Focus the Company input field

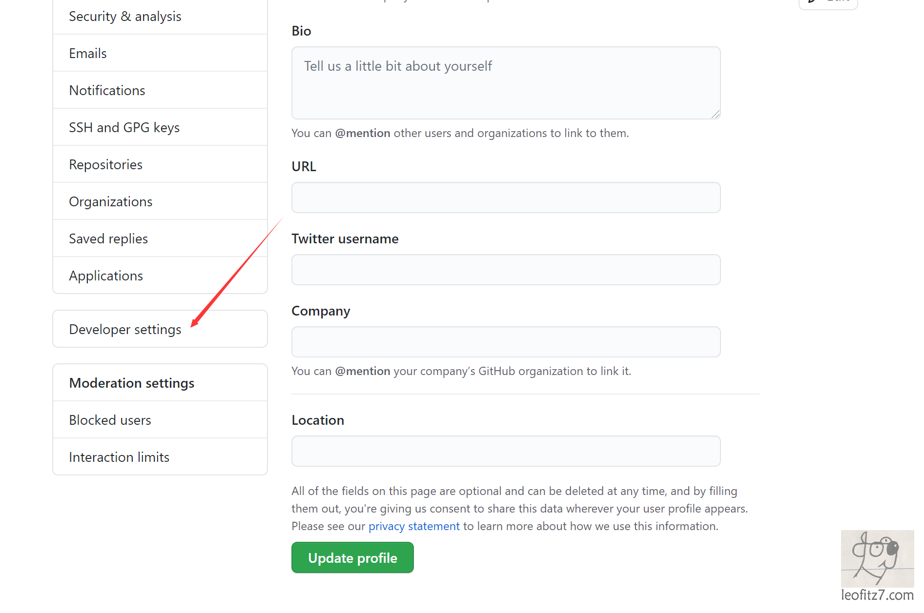coord(506,342)
